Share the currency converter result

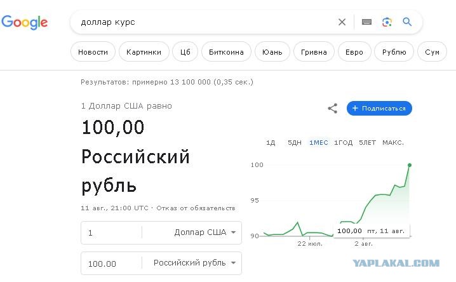tap(333, 109)
